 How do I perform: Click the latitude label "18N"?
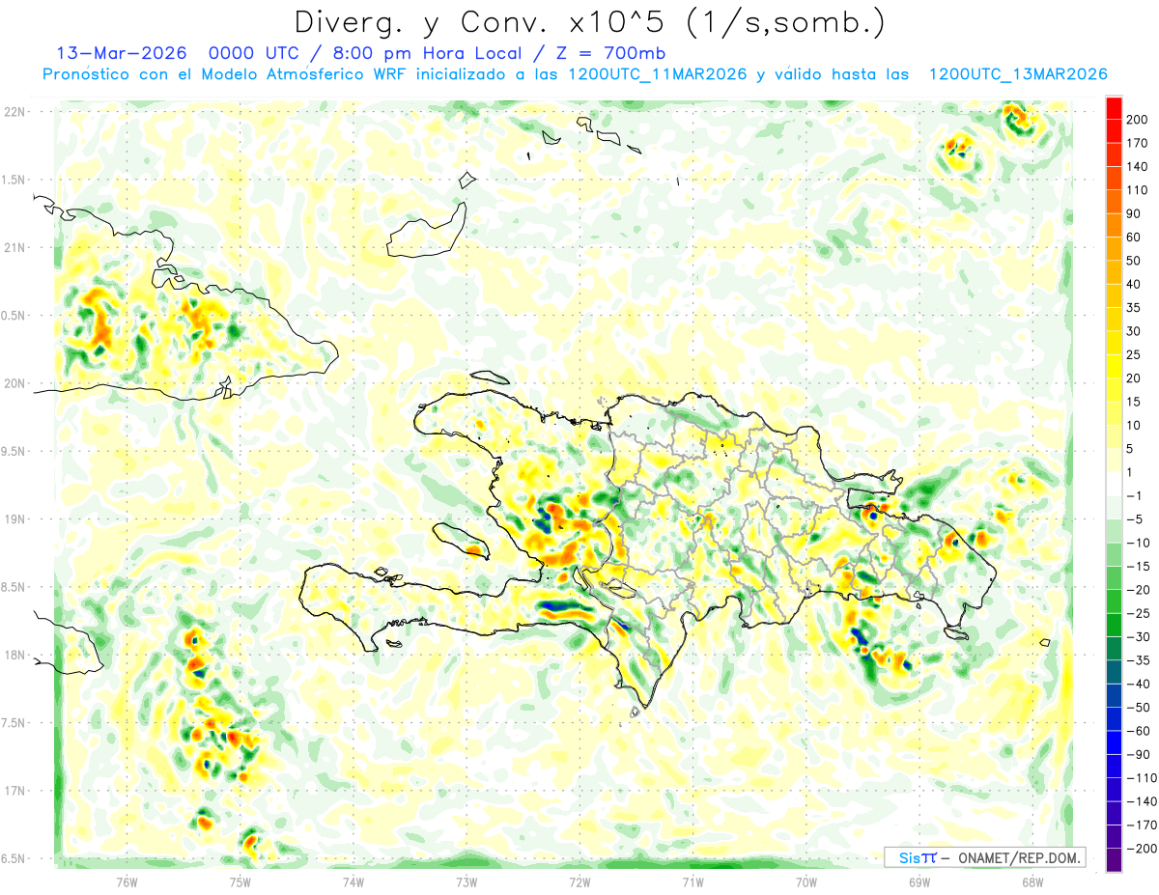tap(15, 656)
